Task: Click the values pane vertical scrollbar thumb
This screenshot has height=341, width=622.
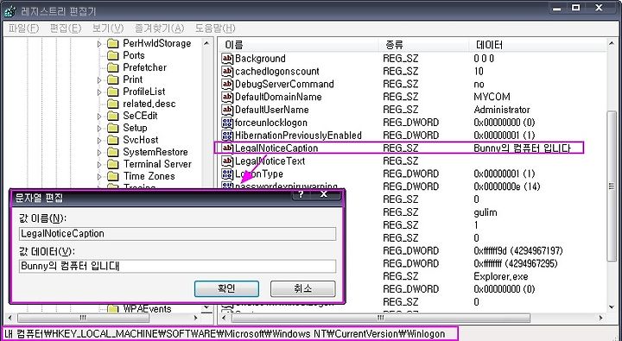Action: point(612,186)
